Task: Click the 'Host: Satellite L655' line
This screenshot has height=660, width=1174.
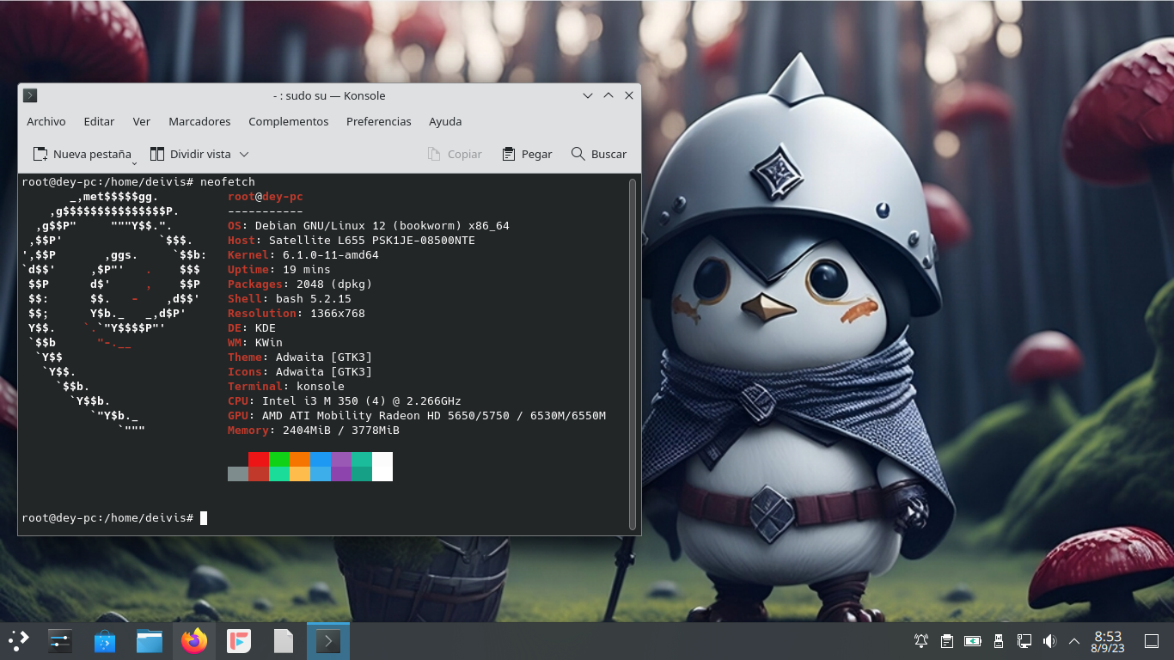Action: [352, 241]
